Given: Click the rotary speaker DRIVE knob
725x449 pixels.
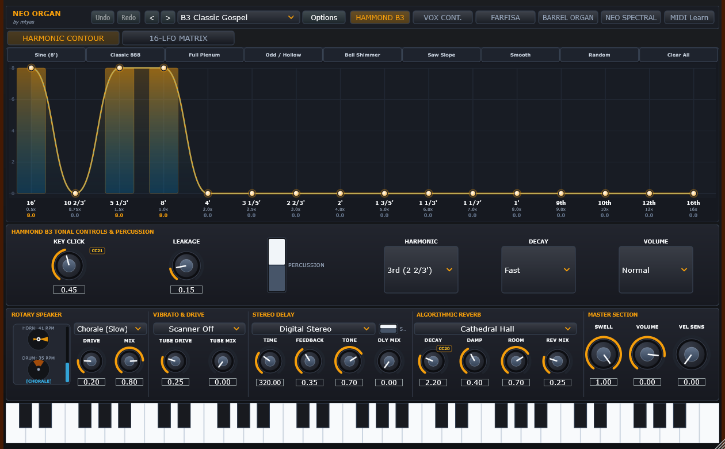Looking at the screenshot, I should [x=91, y=362].
